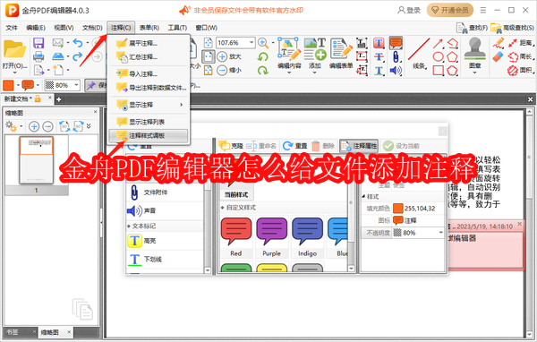Click the 开通会员 membership button
This screenshot has height=342, width=537.
[x=450, y=10]
